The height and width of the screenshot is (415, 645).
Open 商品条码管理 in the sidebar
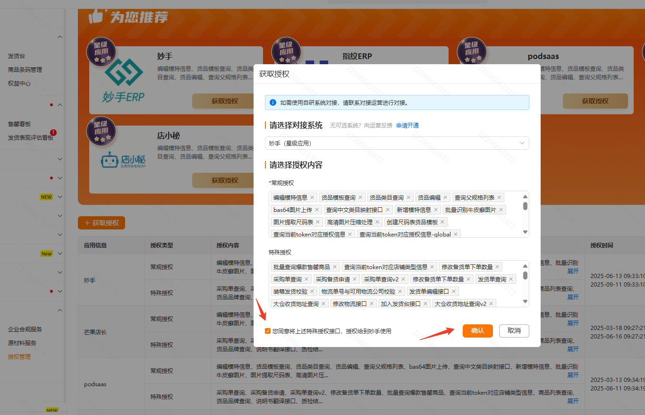(x=25, y=69)
